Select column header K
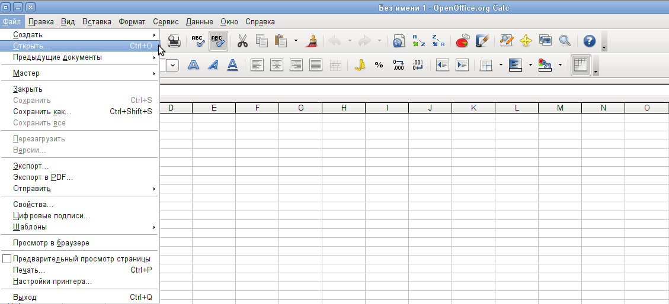This screenshot has width=669, height=304. (x=473, y=108)
